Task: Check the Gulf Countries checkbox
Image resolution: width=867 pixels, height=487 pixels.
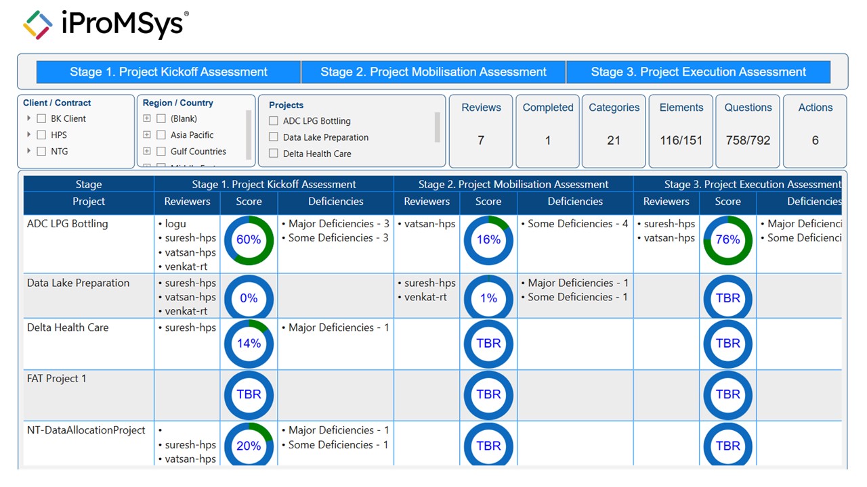Action: coord(161,152)
